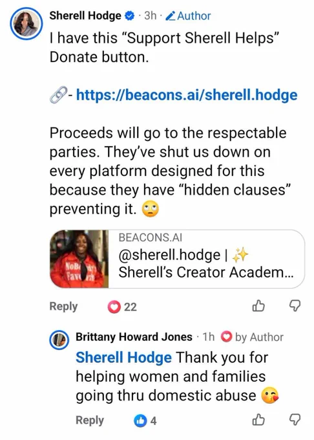Viewport: 314px width, 440px height.
Task: Tap the Author pencil icon
Action: tap(171, 16)
